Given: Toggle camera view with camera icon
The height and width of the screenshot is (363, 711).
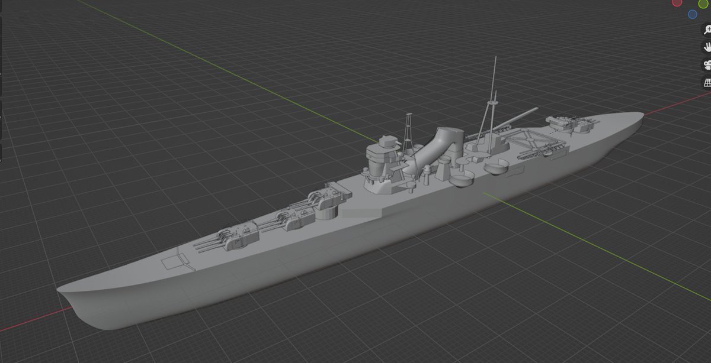Looking at the screenshot, I should click(707, 64).
